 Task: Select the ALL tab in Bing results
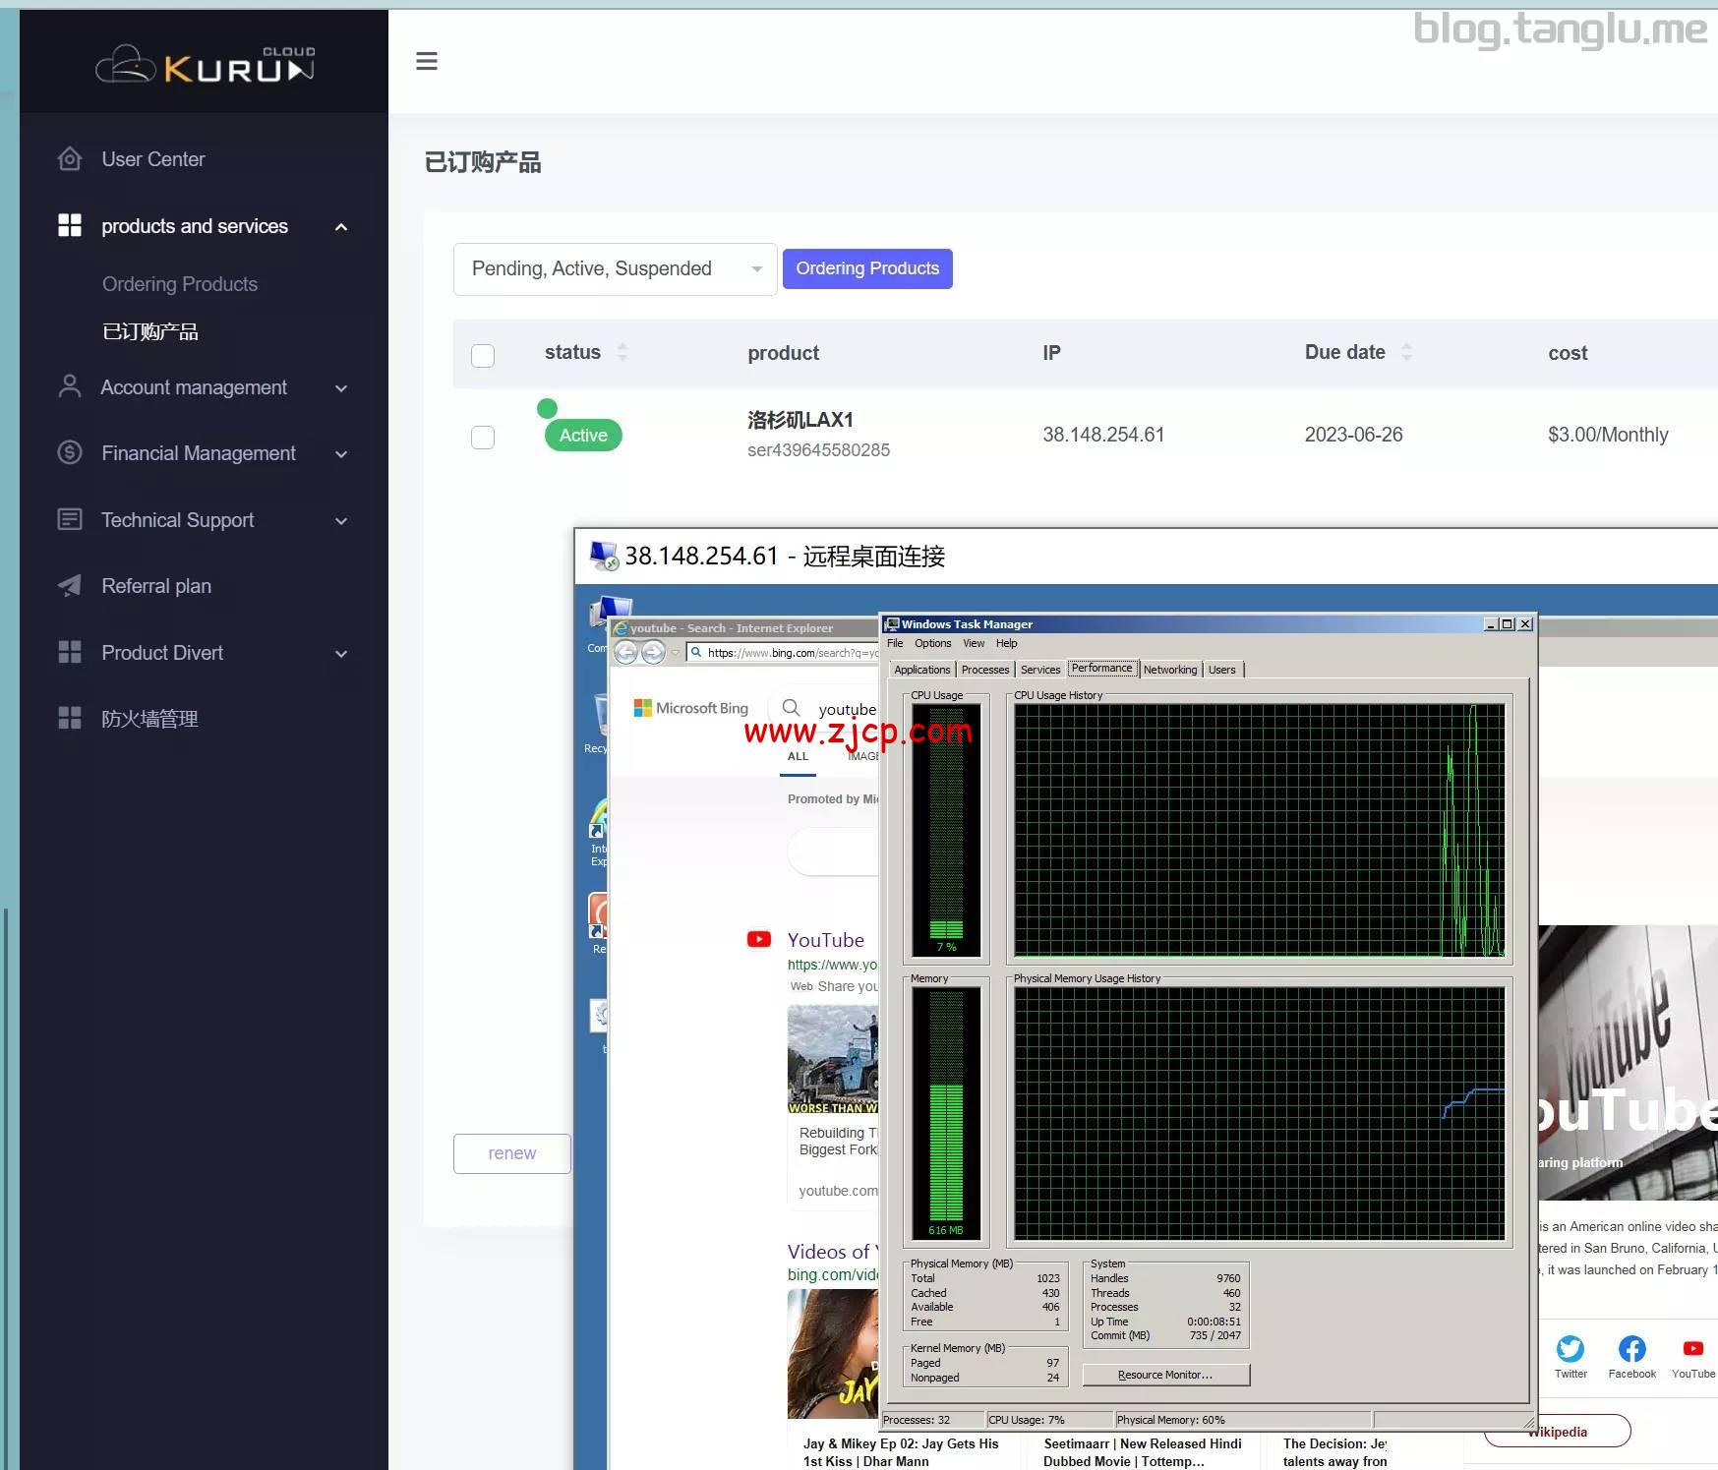tap(798, 756)
